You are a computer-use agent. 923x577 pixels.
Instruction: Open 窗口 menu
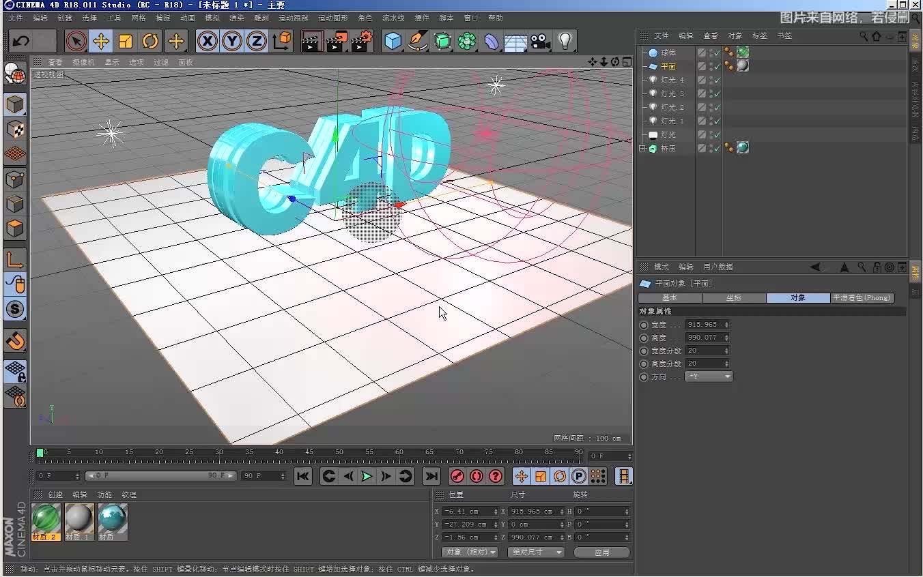[470, 18]
